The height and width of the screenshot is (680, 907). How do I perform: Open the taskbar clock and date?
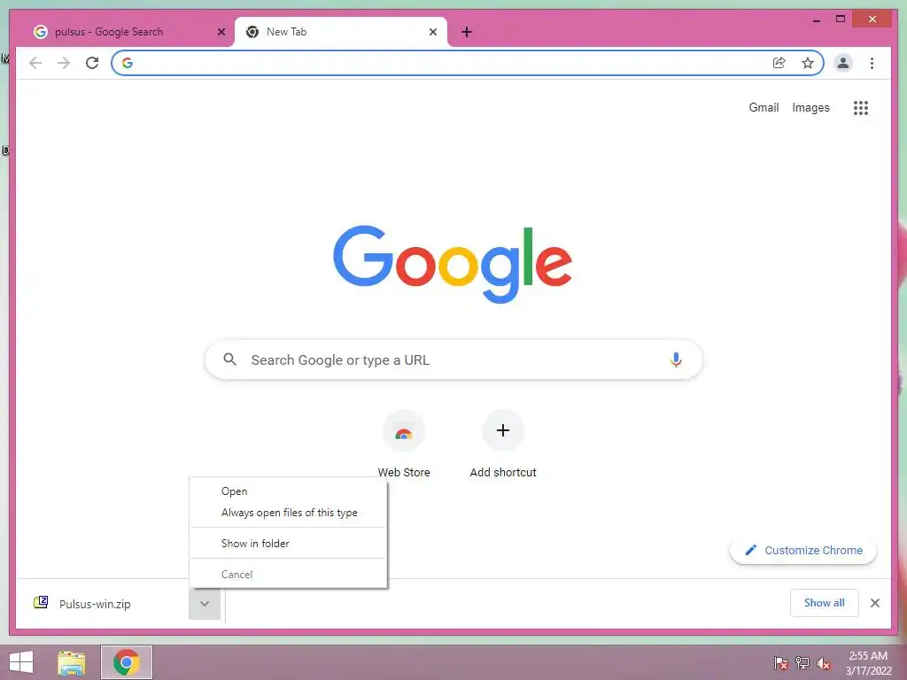(x=868, y=662)
